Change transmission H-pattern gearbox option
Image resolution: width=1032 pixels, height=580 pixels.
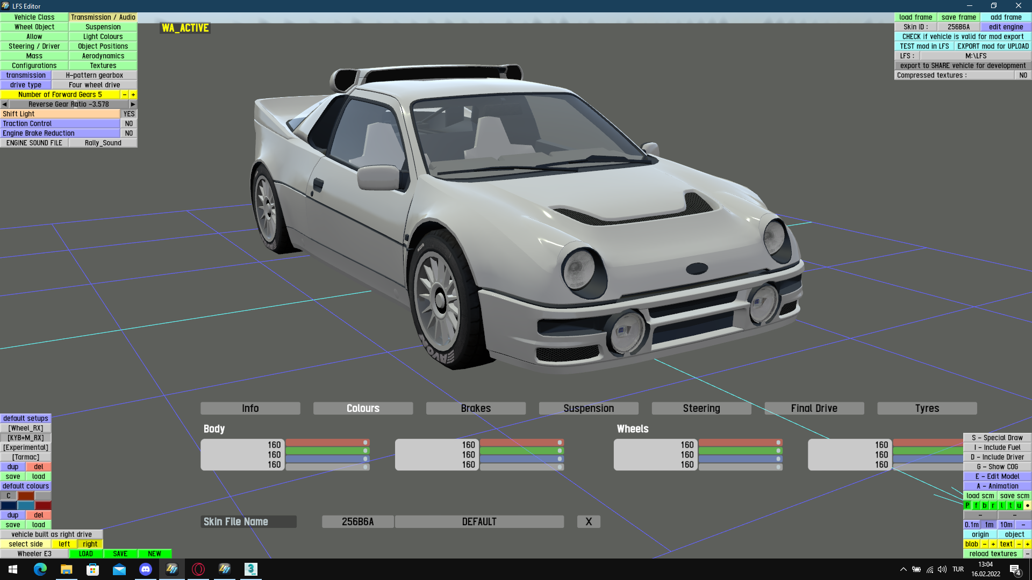(x=94, y=75)
